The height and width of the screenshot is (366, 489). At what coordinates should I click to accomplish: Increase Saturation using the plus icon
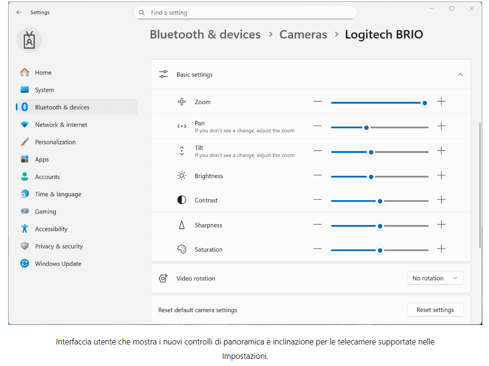pyautogui.click(x=441, y=249)
